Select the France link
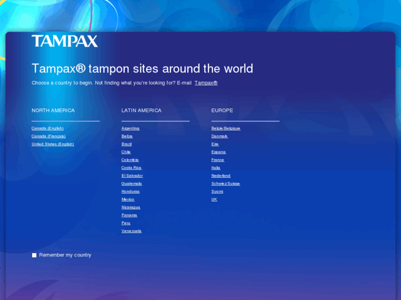 (x=218, y=160)
